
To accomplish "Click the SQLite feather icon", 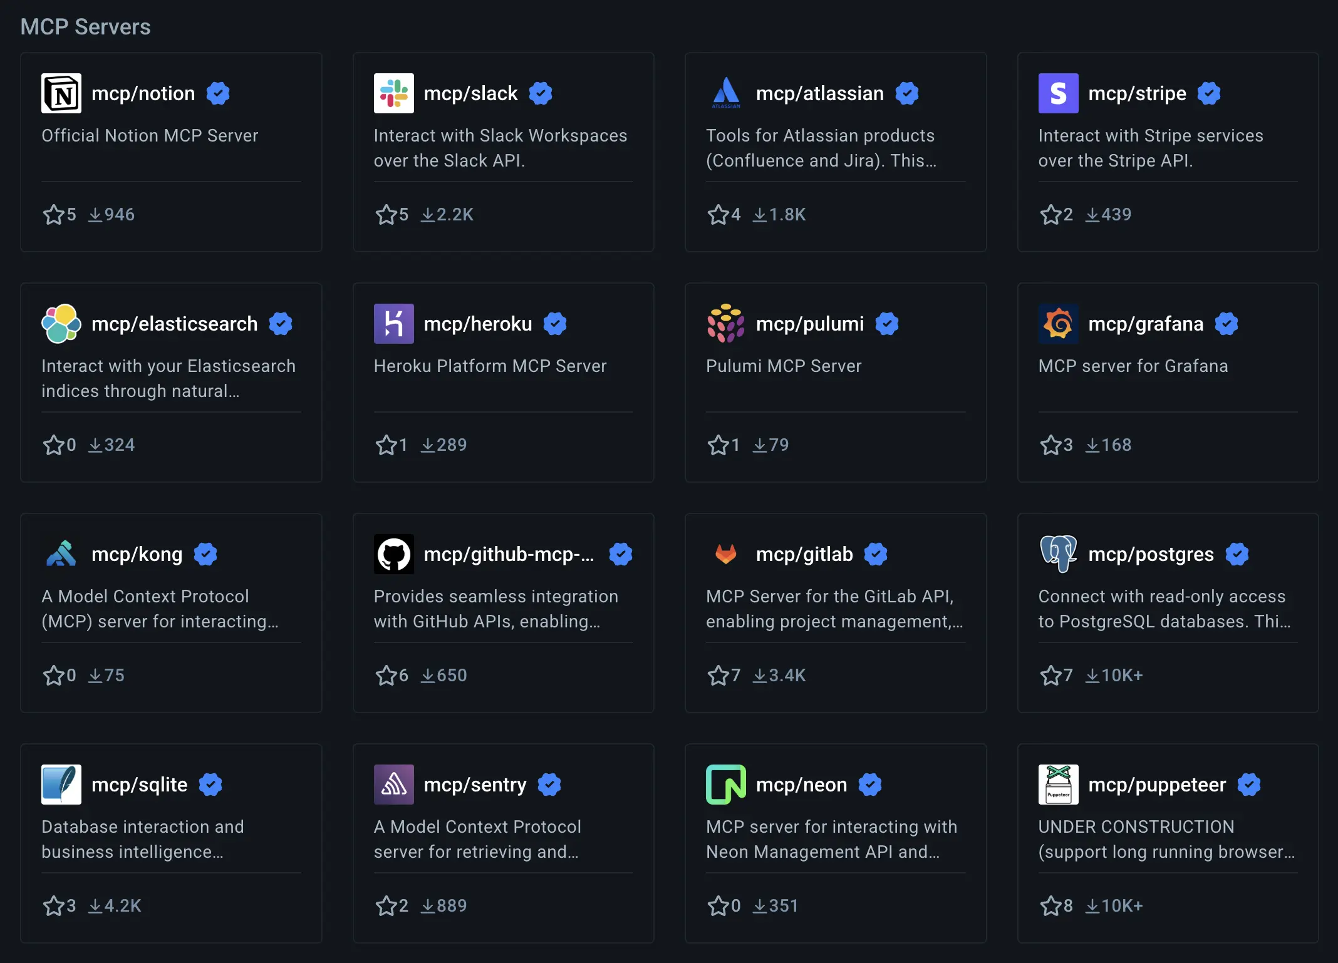I will coord(61,785).
